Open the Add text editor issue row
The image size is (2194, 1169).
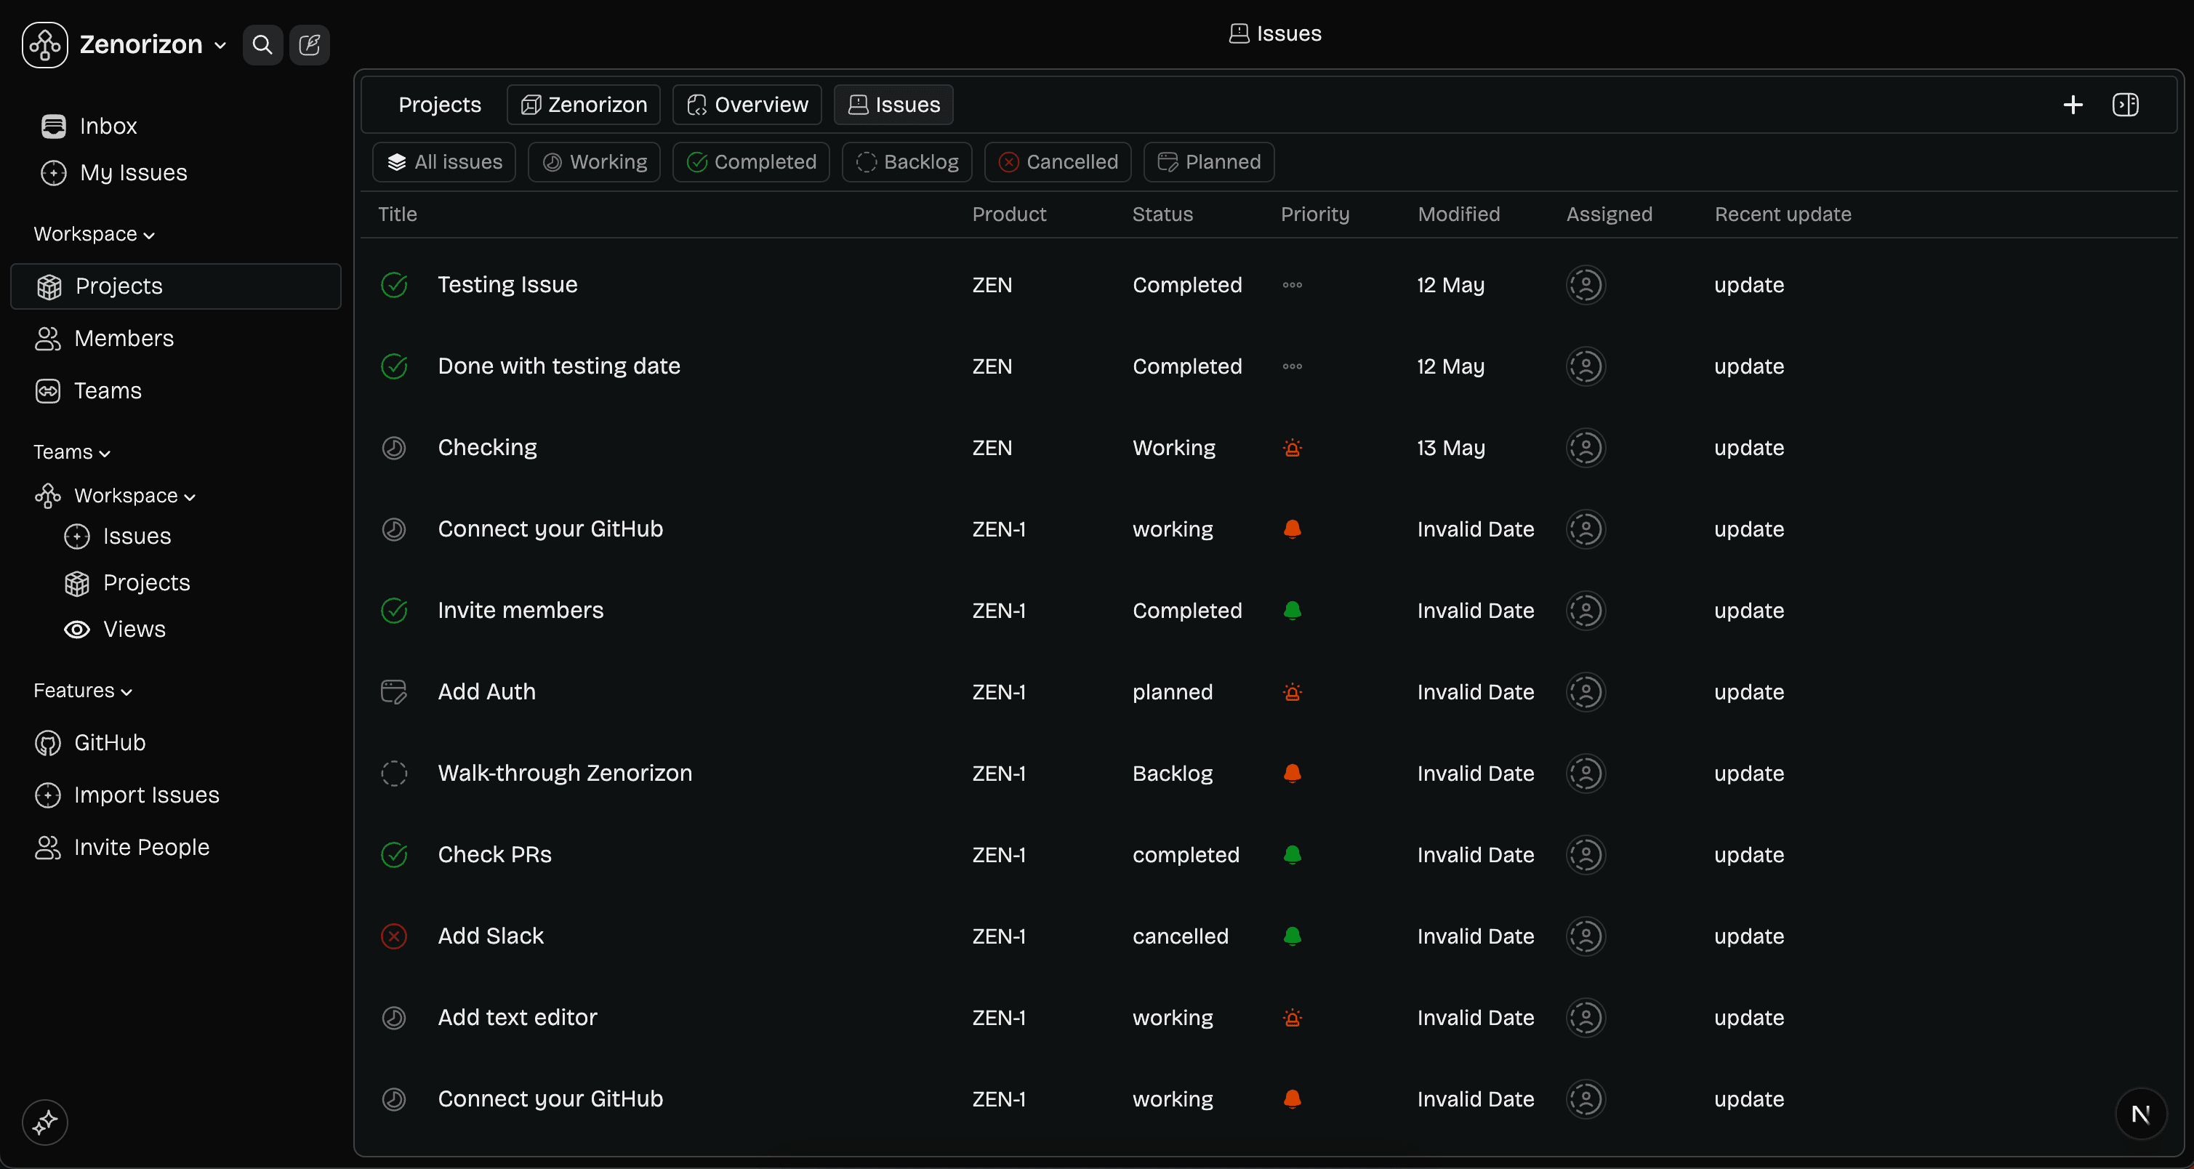click(x=517, y=1018)
